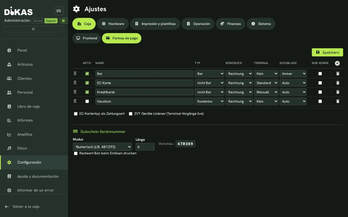Click the keyboard icon in the sidebar header
This screenshot has height=217, width=348.
pyautogui.click(x=59, y=11)
